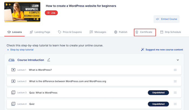This screenshot has width=189, height=110.
Task: Open the Certificate tab
Action: (145, 32)
